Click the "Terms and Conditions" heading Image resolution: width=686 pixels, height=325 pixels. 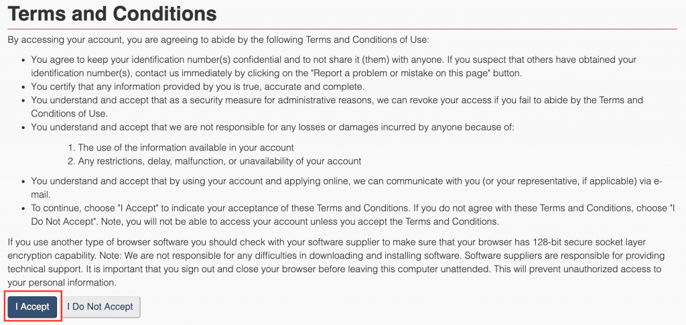pyautogui.click(x=112, y=13)
